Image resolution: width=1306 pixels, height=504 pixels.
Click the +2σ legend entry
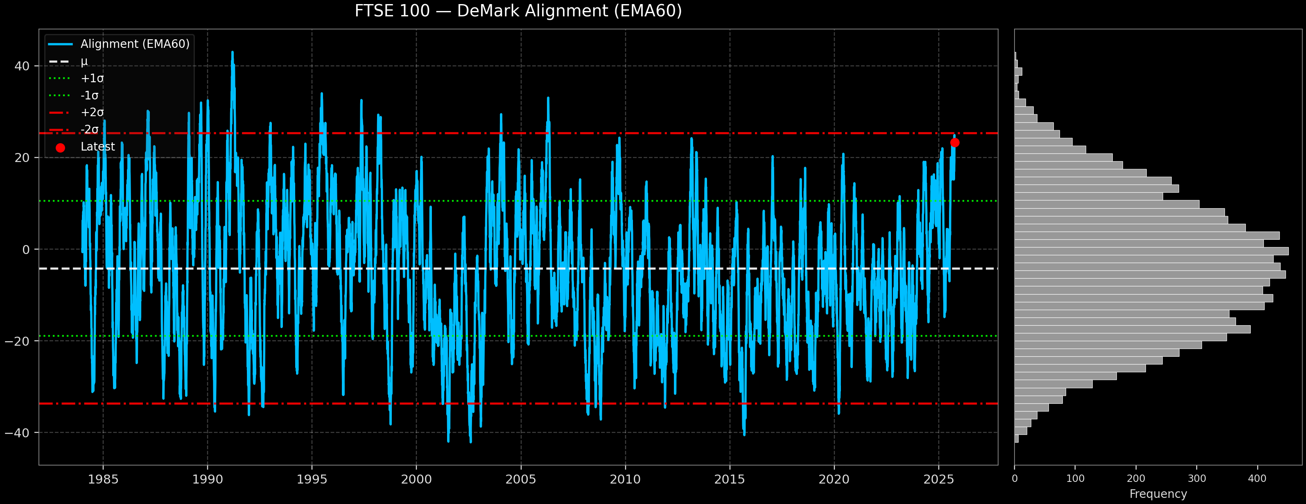(x=92, y=112)
